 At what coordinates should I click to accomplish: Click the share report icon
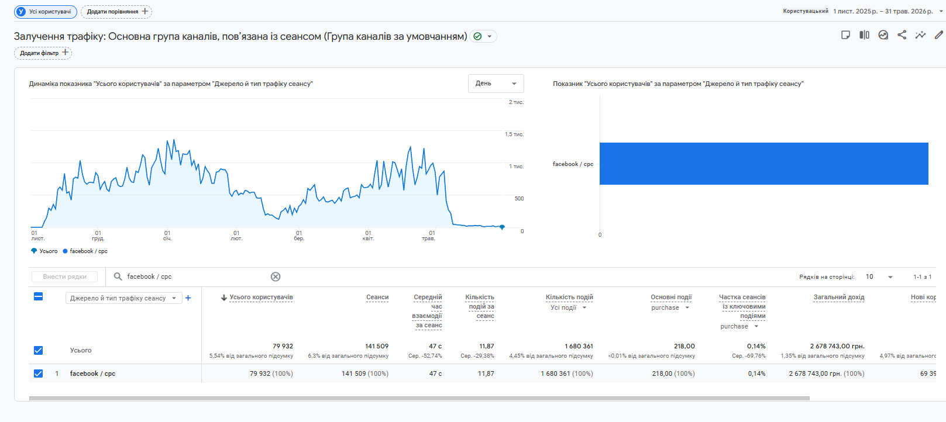coord(902,35)
